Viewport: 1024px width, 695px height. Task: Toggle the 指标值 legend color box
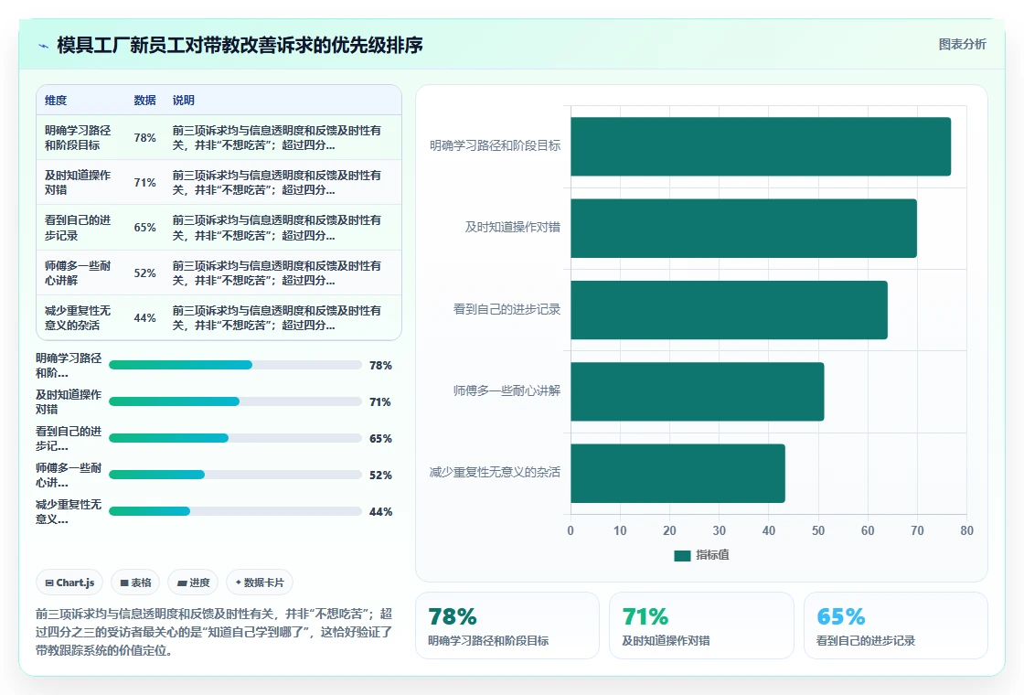(x=682, y=556)
